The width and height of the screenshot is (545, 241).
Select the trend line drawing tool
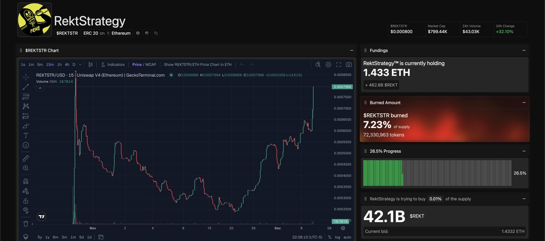[26, 87]
